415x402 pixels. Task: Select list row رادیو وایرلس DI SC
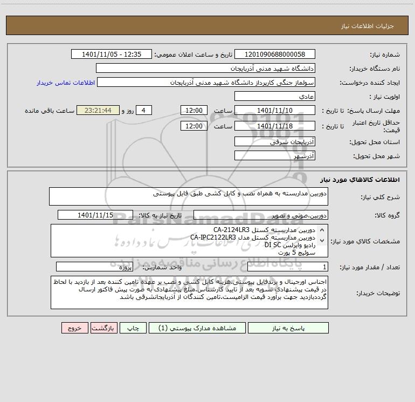(x=290, y=245)
